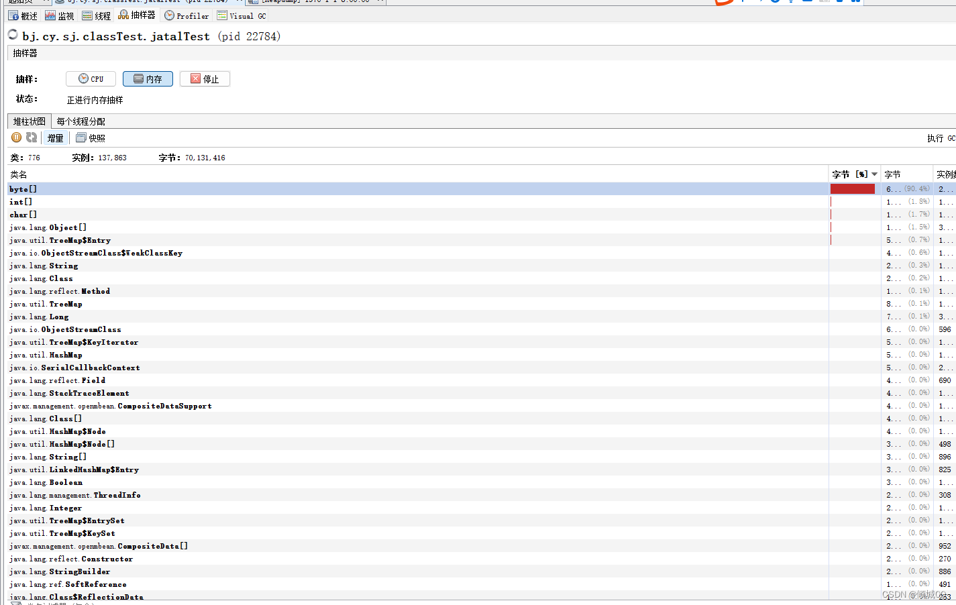Select java.io.ObjectStreamClass$WeakClassKey row

click(482, 253)
